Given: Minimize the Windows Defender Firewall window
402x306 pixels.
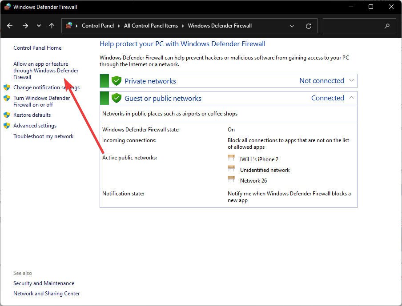Looking at the screenshot, I should [351, 7].
